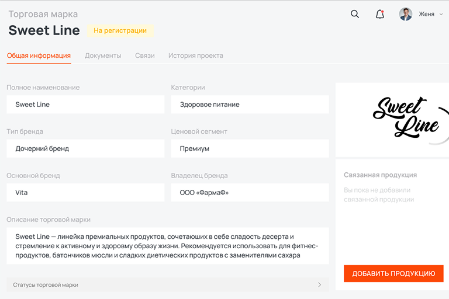Open the notifications bell
Screen dimensions: 449x299
pos(380,15)
